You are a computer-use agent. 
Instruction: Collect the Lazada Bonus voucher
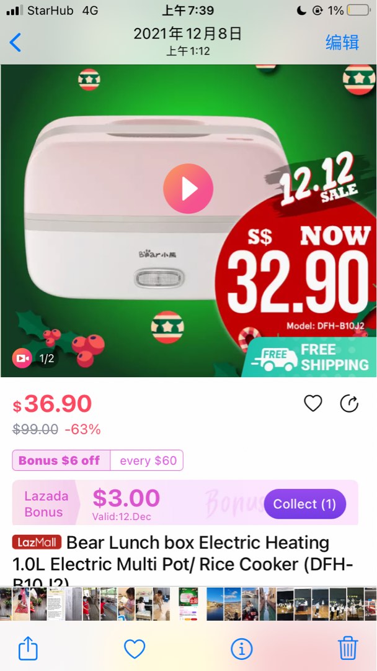(305, 504)
